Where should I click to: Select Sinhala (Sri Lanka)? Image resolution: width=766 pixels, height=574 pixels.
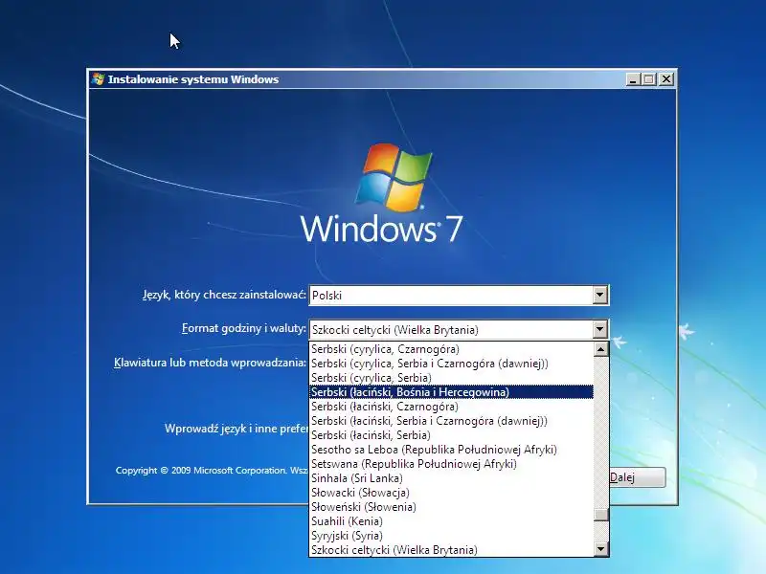coord(451,478)
